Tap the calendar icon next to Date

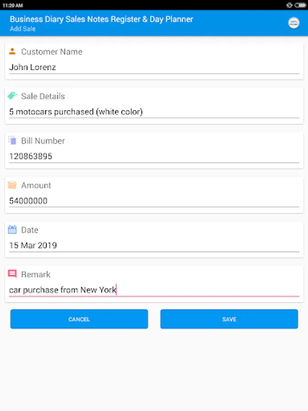pyautogui.click(x=12, y=230)
